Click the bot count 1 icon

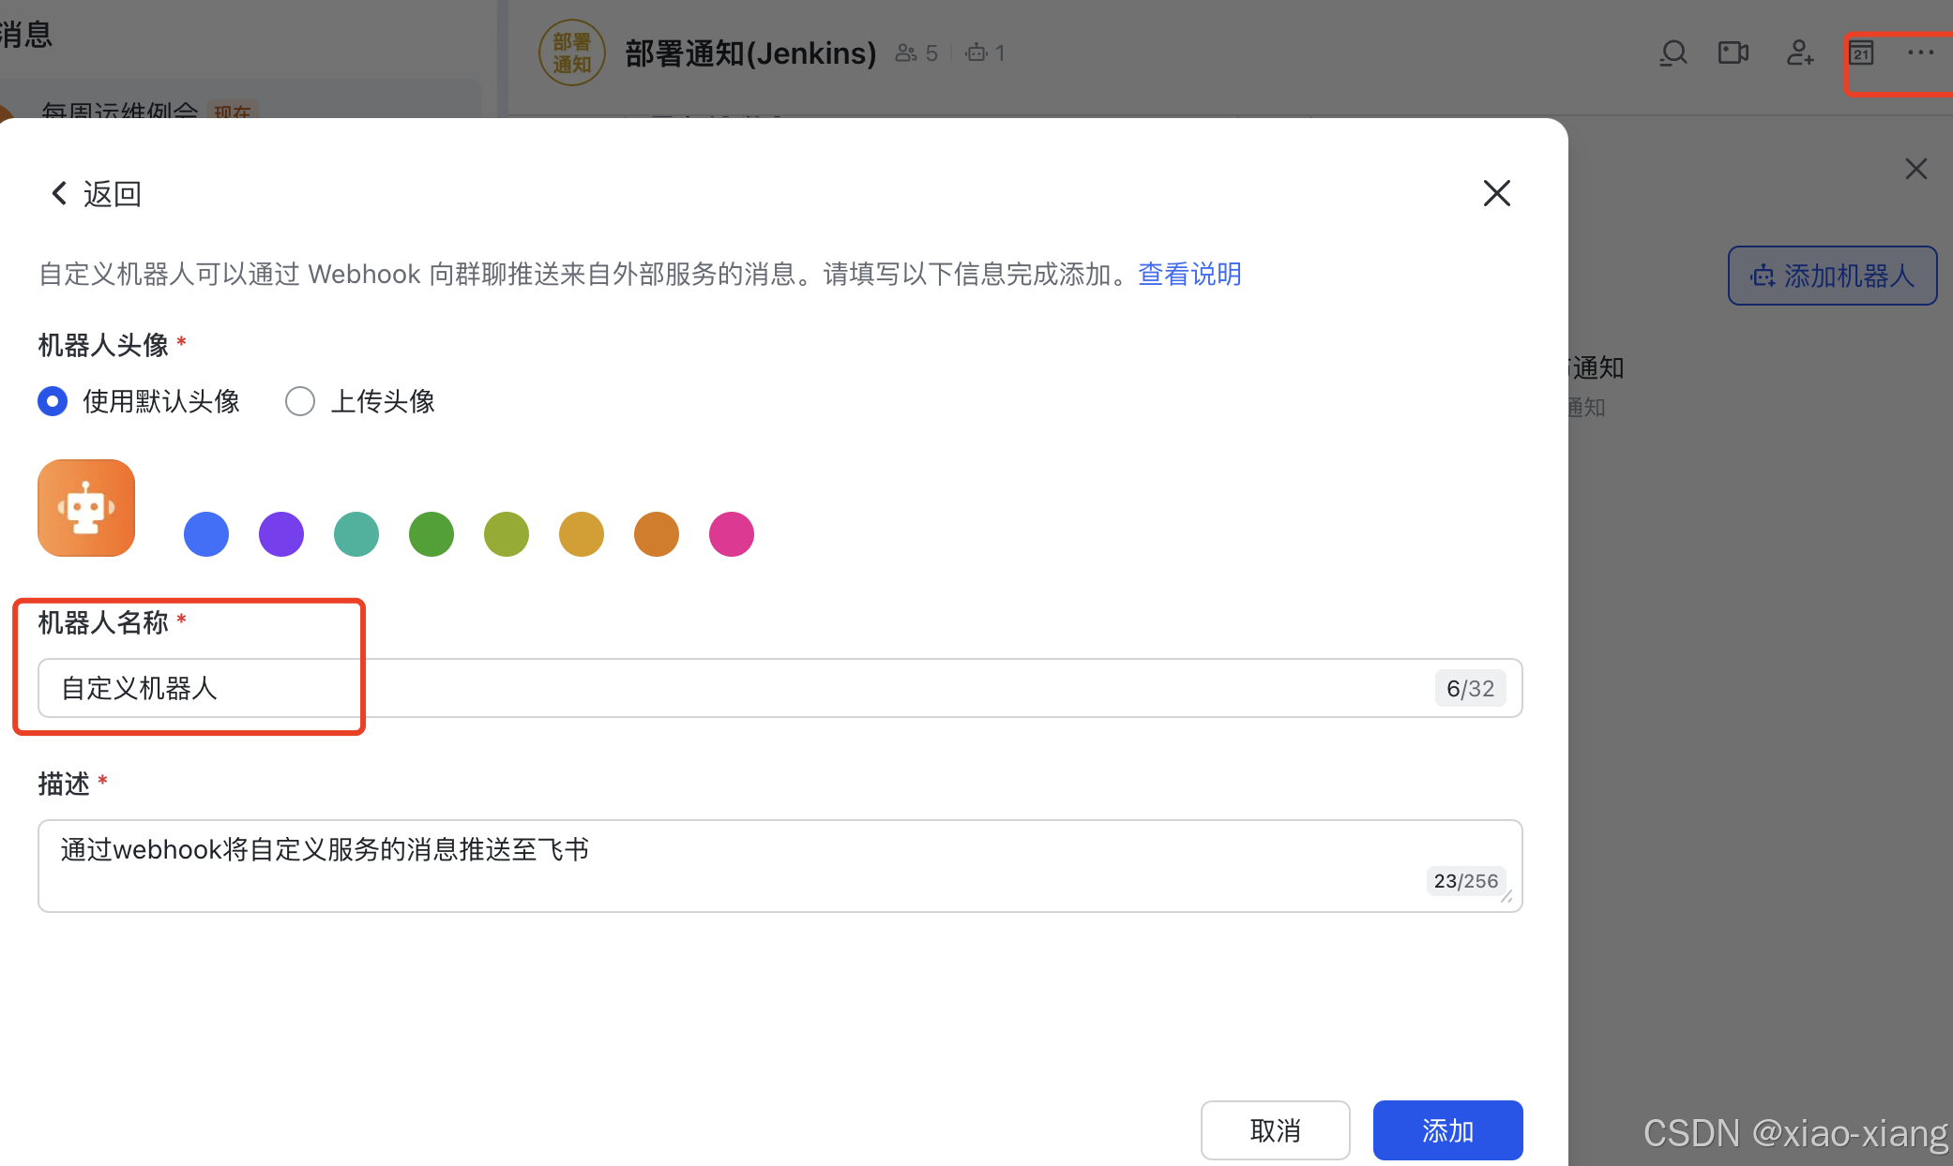tap(985, 52)
